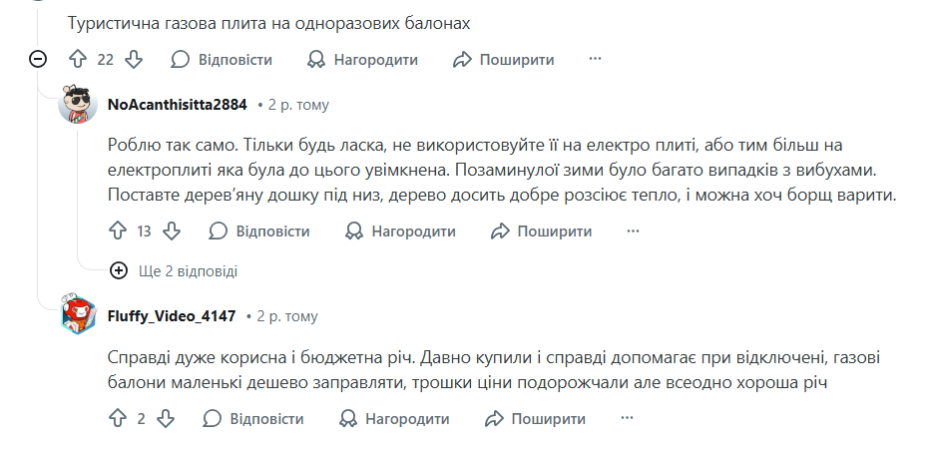Image resolution: width=931 pixels, height=453 pixels.
Task: Upvote Fluffy_Video_4147's comment
Action: 117,419
